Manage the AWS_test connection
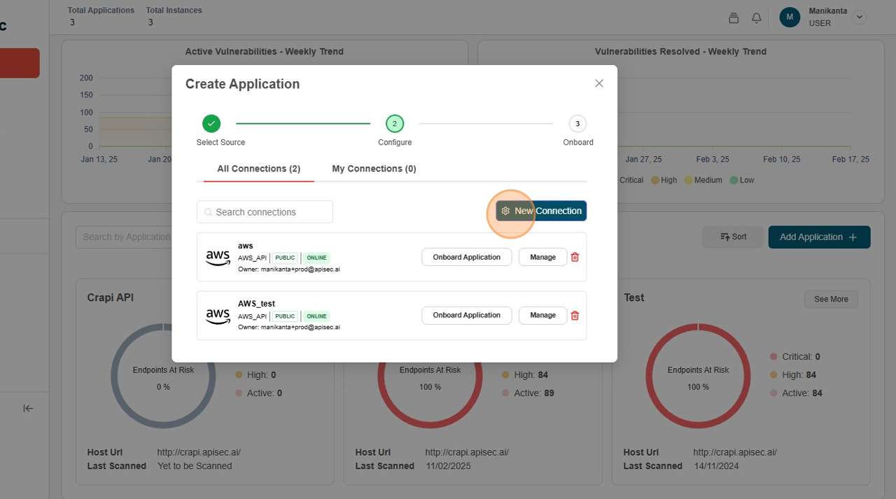The width and height of the screenshot is (896, 499). tap(542, 316)
